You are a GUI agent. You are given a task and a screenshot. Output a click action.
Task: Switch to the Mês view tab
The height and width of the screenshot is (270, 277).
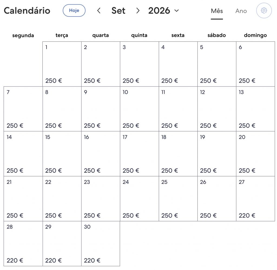[x=217, y=11]
